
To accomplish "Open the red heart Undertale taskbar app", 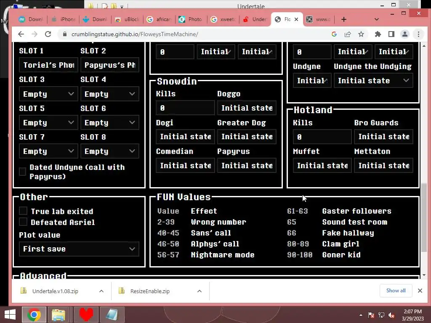I will 86,315.
